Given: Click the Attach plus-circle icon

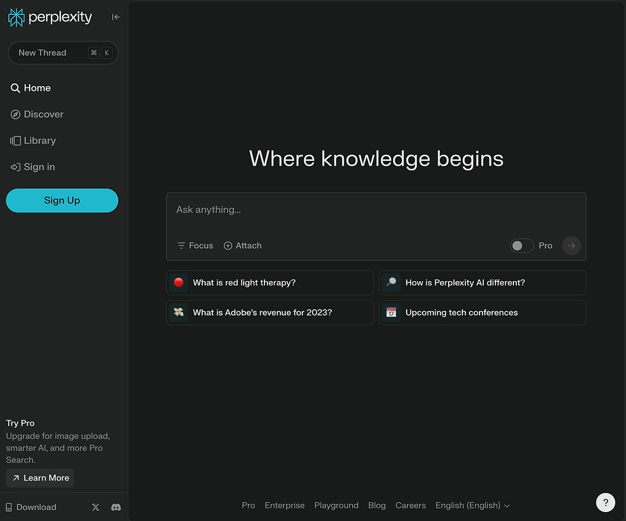Looking at the screenshot, I should (x=228, y=246).
